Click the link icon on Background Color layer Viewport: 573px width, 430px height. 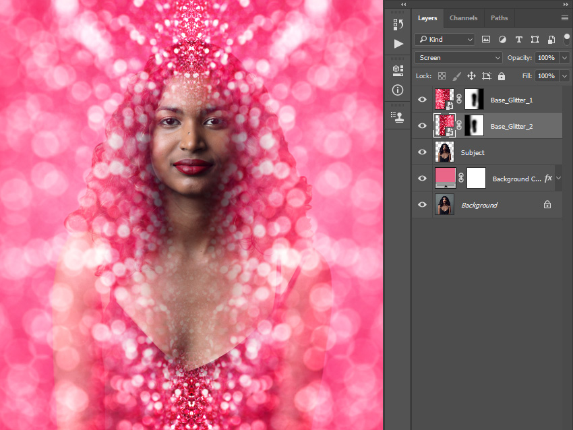click(x=461, y=178)
